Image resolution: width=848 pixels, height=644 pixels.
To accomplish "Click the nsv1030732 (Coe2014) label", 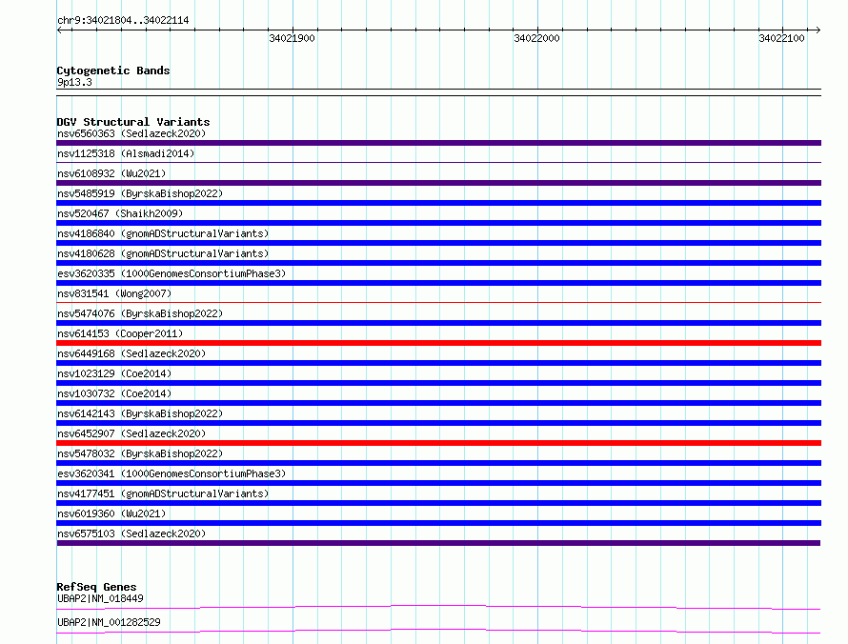I will (x=114, y=393).
